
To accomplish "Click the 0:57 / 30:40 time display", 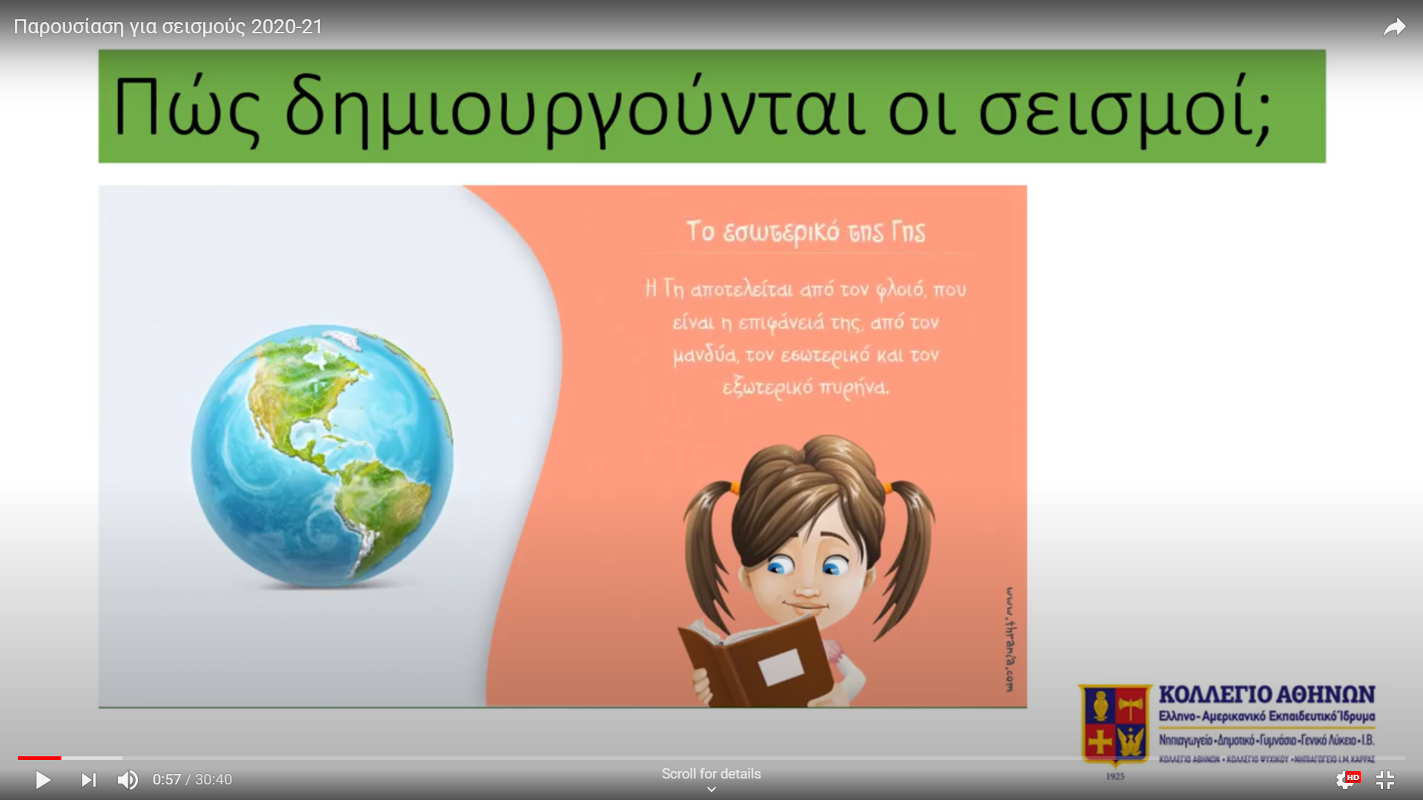I will (x=192, y=779).
